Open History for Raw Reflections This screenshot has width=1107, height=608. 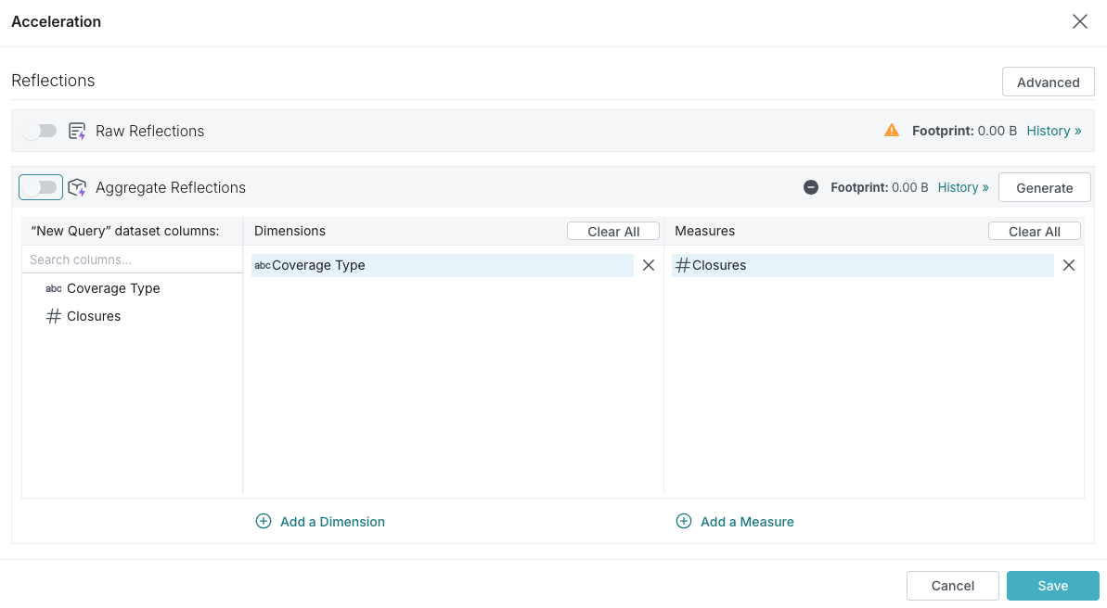[1053, 131]
